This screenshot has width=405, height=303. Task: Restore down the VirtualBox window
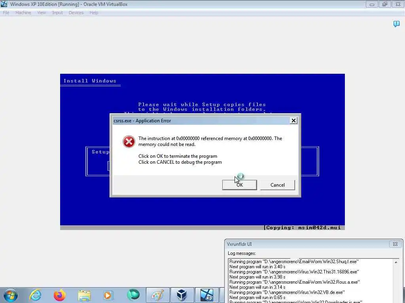click(x=385, y=4)
